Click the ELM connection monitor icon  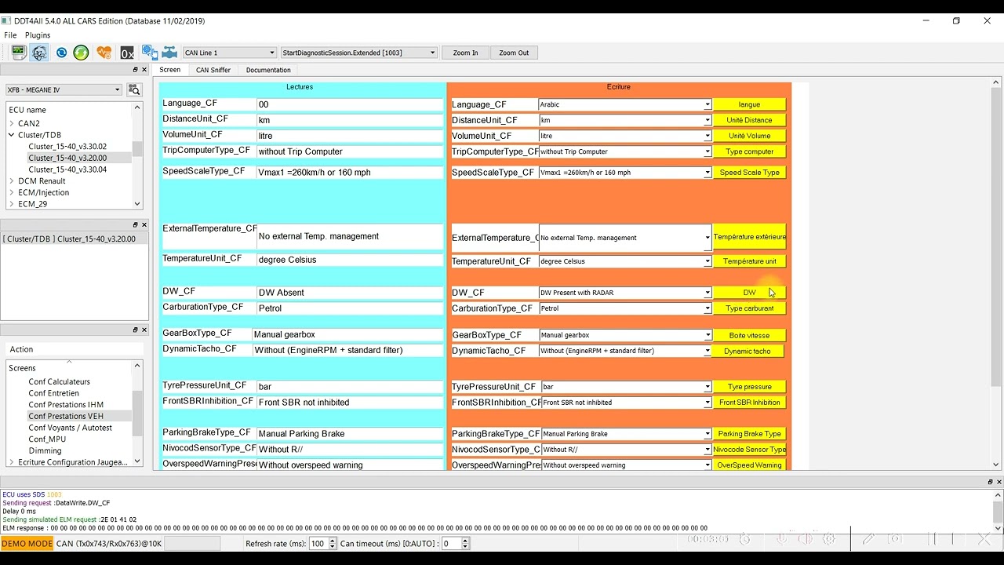[18, 53]
